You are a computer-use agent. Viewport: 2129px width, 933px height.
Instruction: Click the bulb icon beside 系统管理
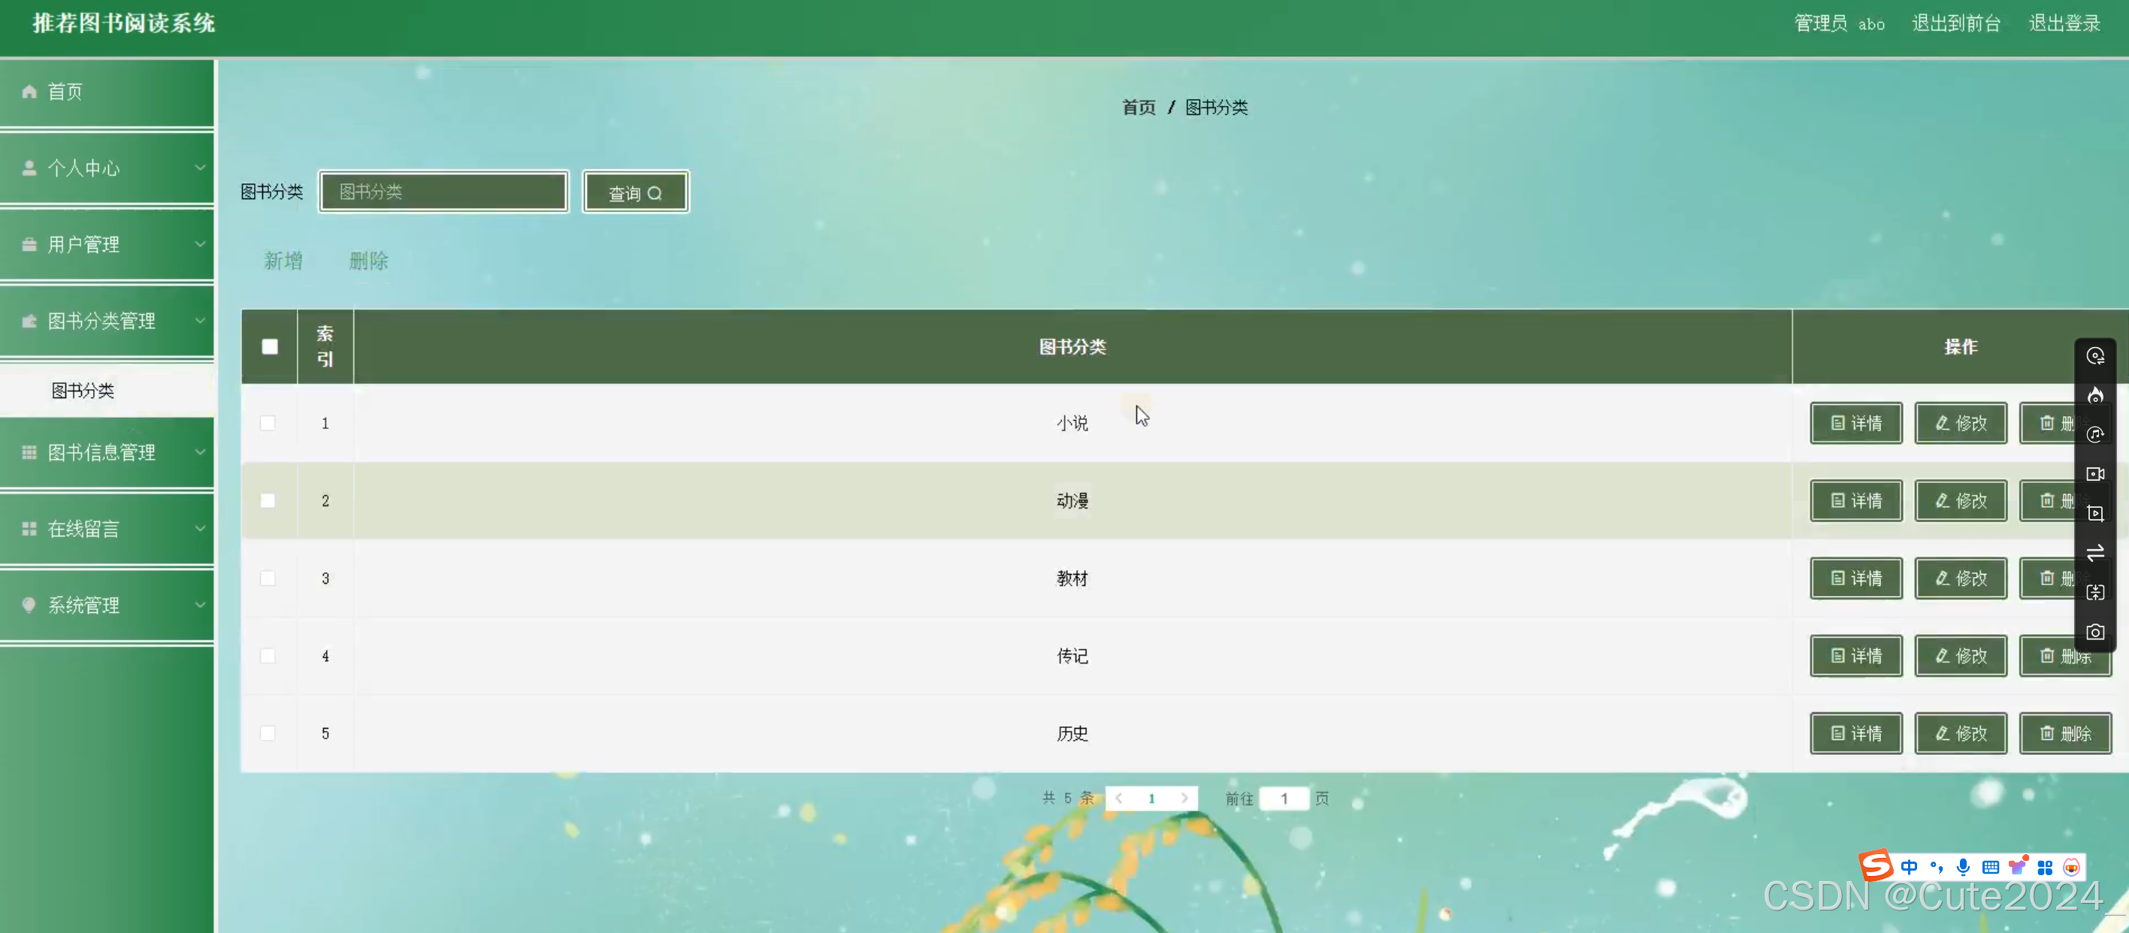point(29,605)
